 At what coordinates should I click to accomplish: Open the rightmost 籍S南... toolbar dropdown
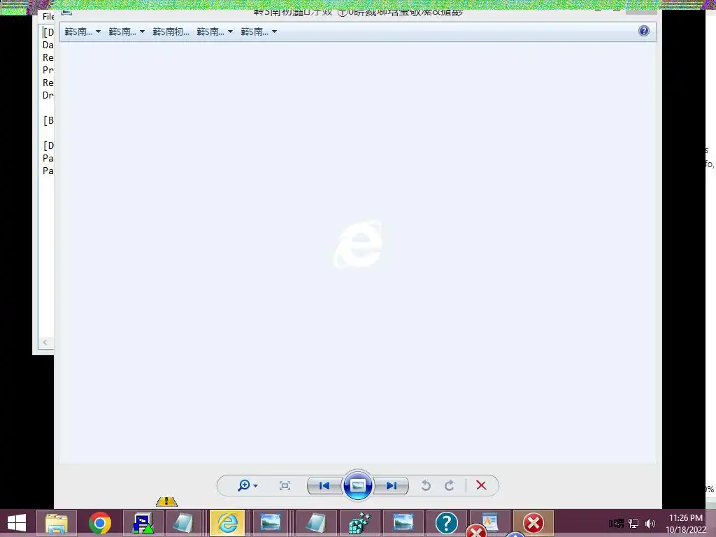(259, 31)
